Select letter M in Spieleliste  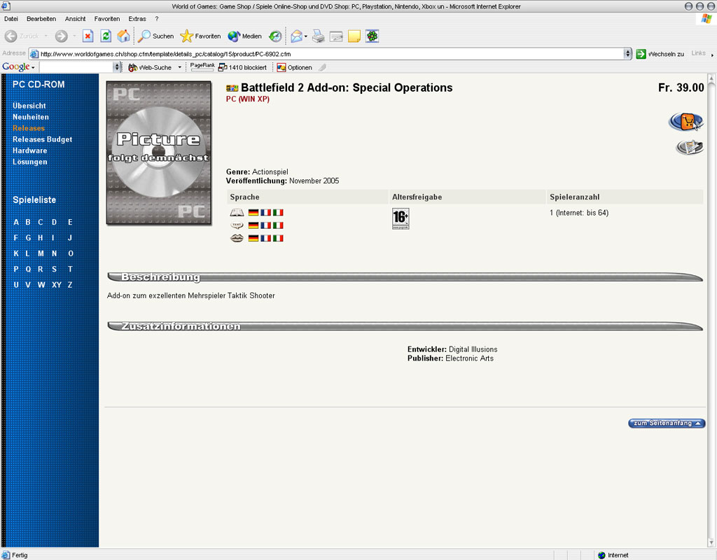[41, 253]
